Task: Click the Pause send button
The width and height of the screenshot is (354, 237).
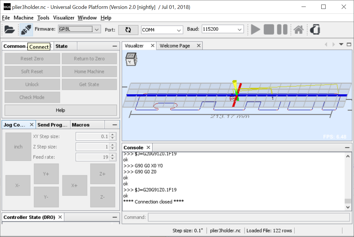Action: coord(282,29)
